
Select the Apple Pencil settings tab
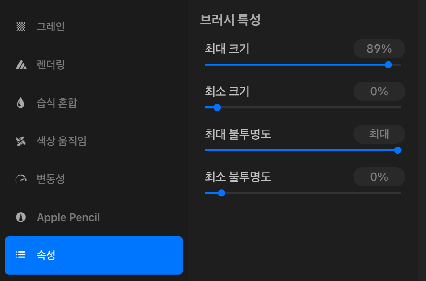pyautogui.click(x=68, y=217)
